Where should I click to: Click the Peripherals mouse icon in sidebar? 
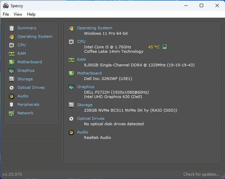(x=12, y=105)
